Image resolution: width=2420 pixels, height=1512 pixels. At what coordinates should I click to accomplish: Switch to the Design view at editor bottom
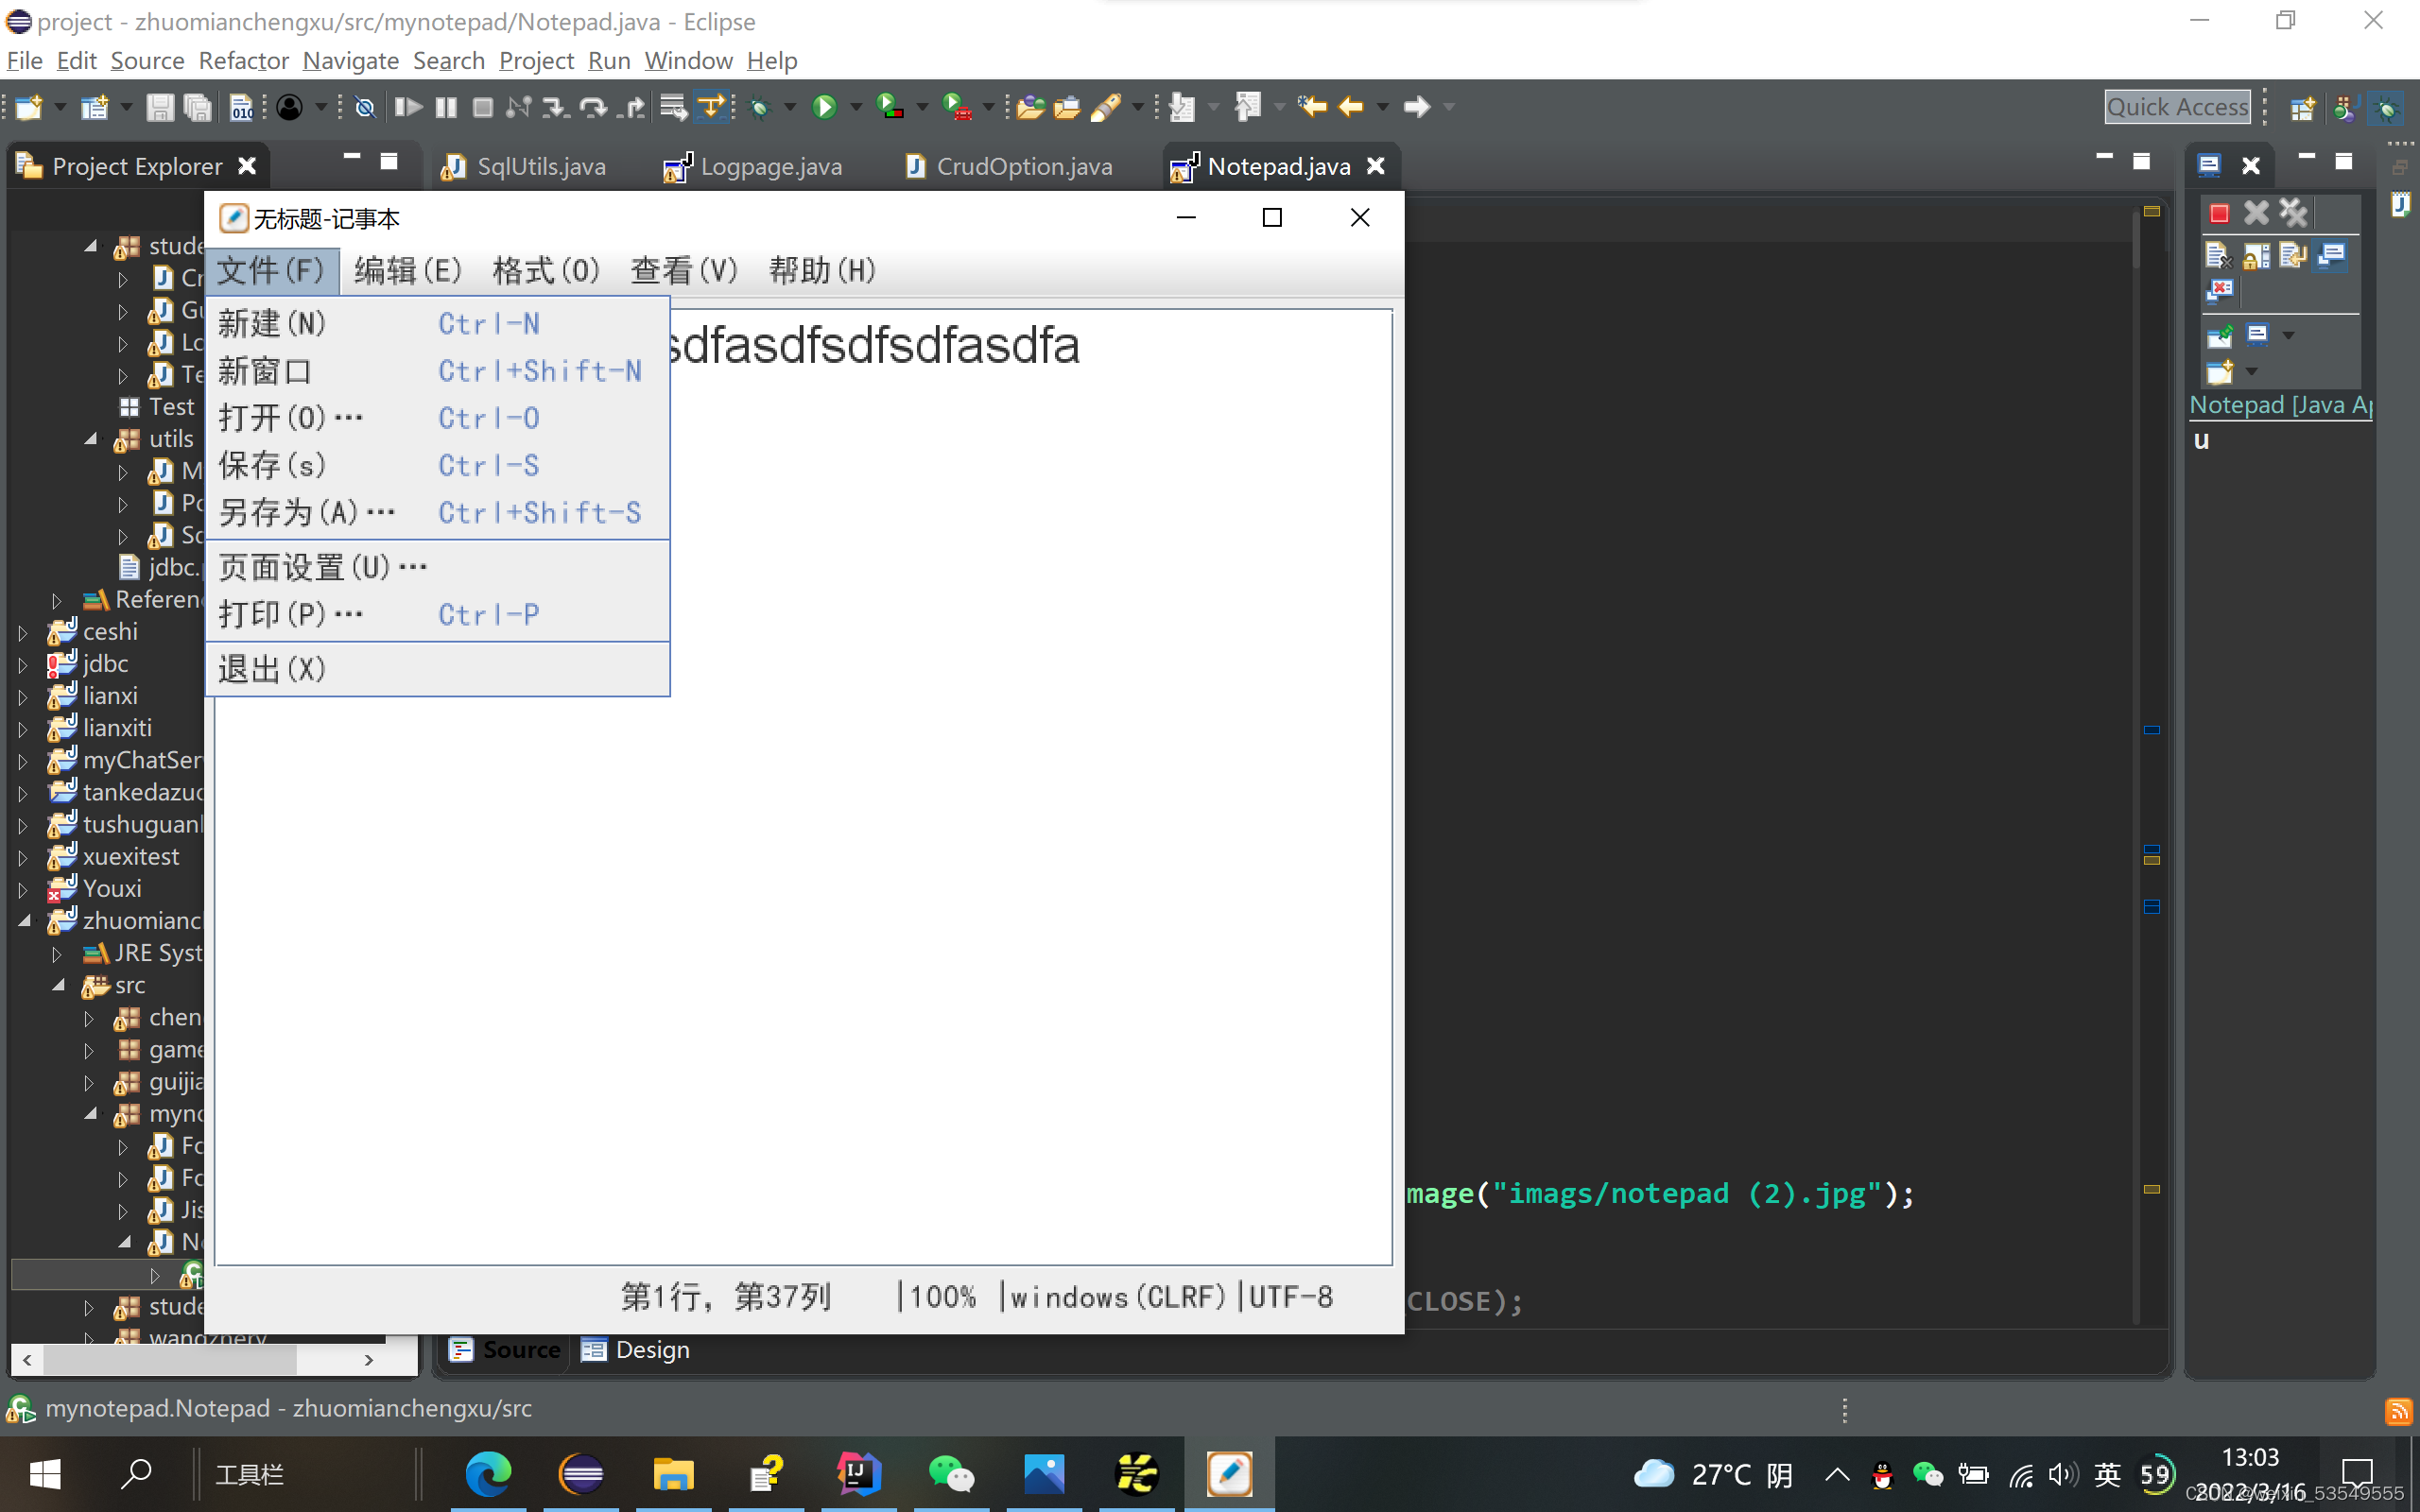(635, 1349)
